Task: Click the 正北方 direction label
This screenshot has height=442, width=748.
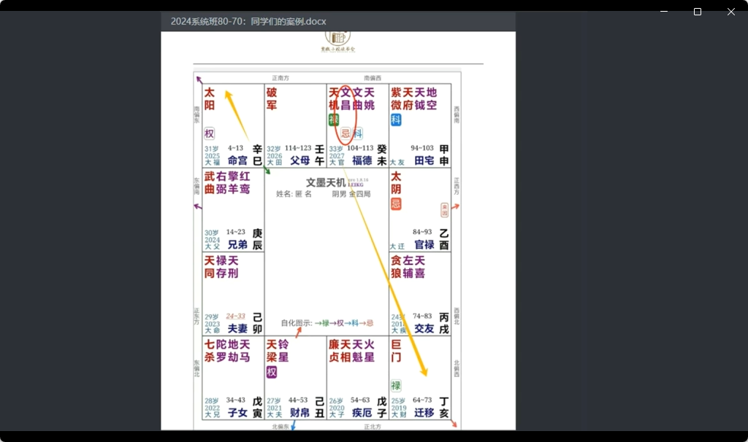Action: coord(373,426)
